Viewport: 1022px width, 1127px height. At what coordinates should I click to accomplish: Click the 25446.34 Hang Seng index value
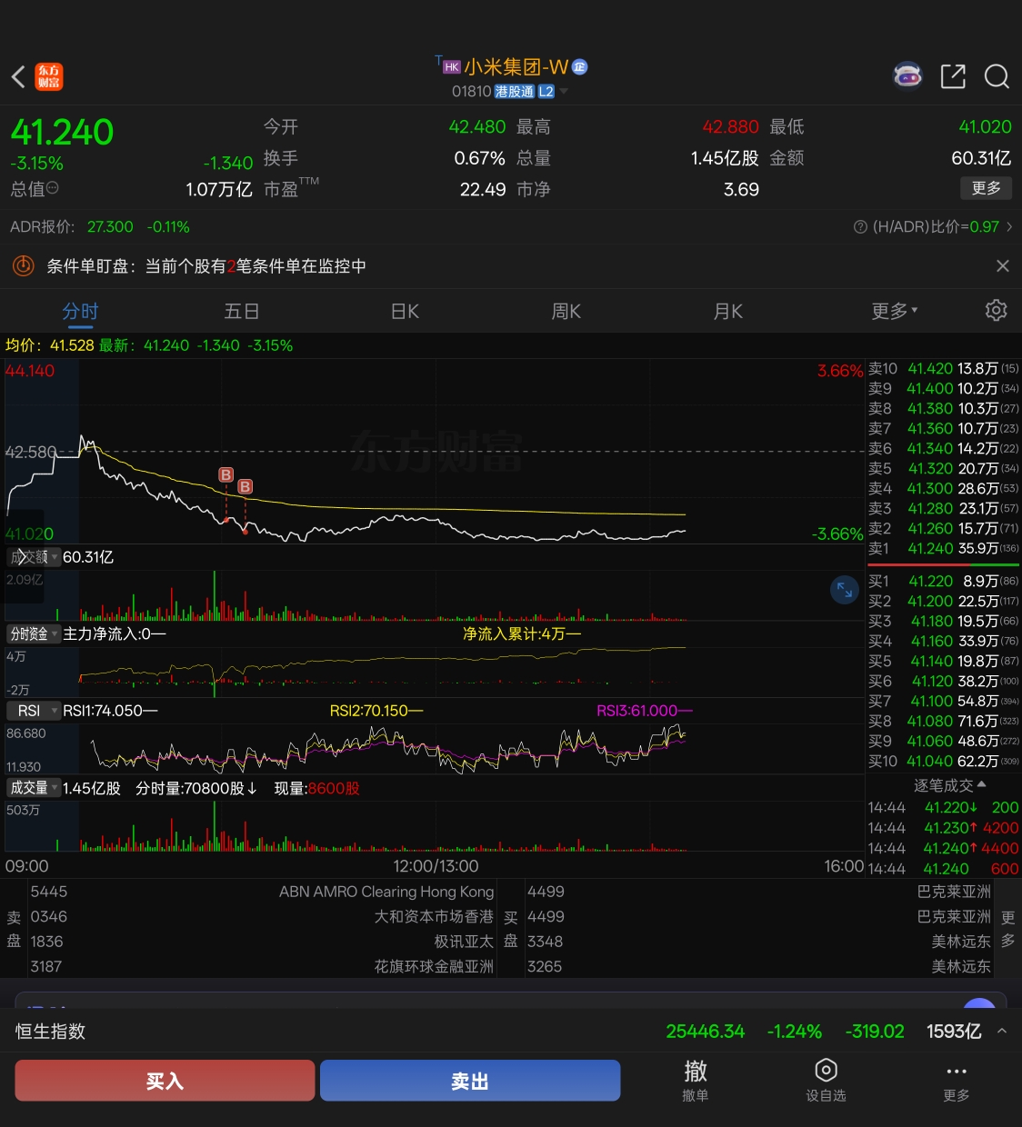tap(705, 1032)
